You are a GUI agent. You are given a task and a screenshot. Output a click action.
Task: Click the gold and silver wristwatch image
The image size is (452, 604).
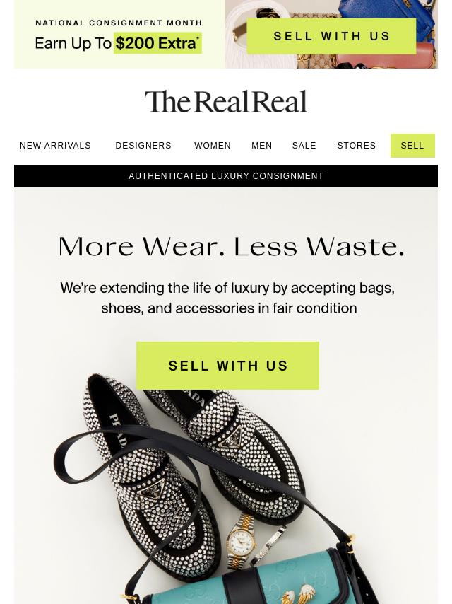coord(241,540)
